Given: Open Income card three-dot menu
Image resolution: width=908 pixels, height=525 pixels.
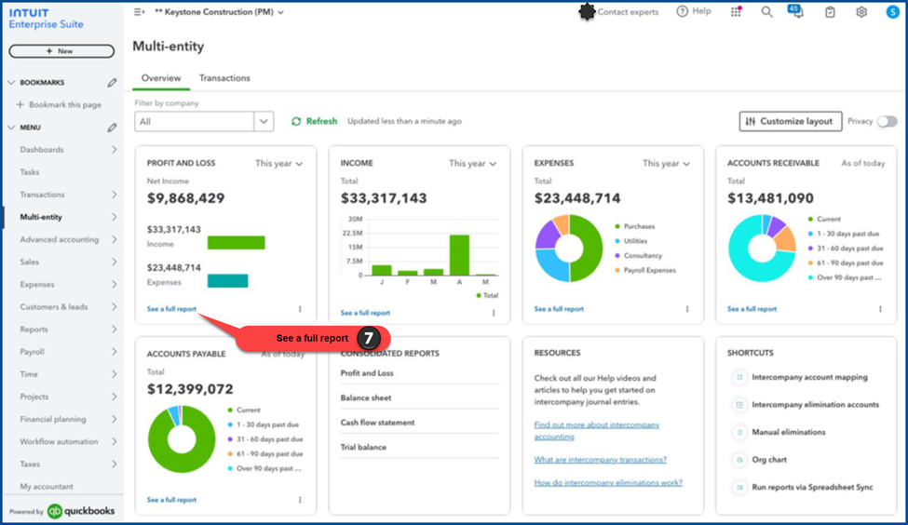Looking at the screenshot, I should pos(494,313).
